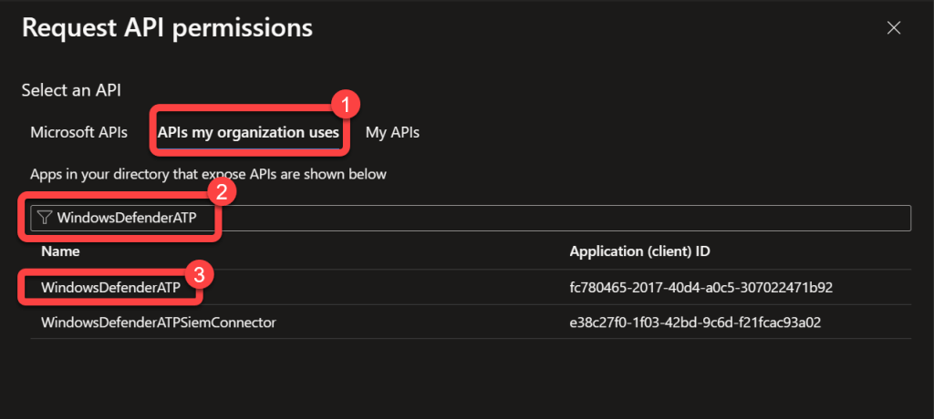The width and height of the screenshot is (934, 419).
Task: Click the Select an API label
Action: pyautogui.click(x=71, y=90)
